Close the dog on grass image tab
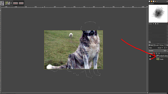Viewport: 168px width, 94px height. pyautogui.click(x=11, y=3)
